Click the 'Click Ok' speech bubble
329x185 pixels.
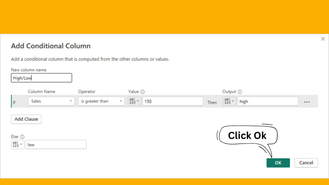point(247,136)
